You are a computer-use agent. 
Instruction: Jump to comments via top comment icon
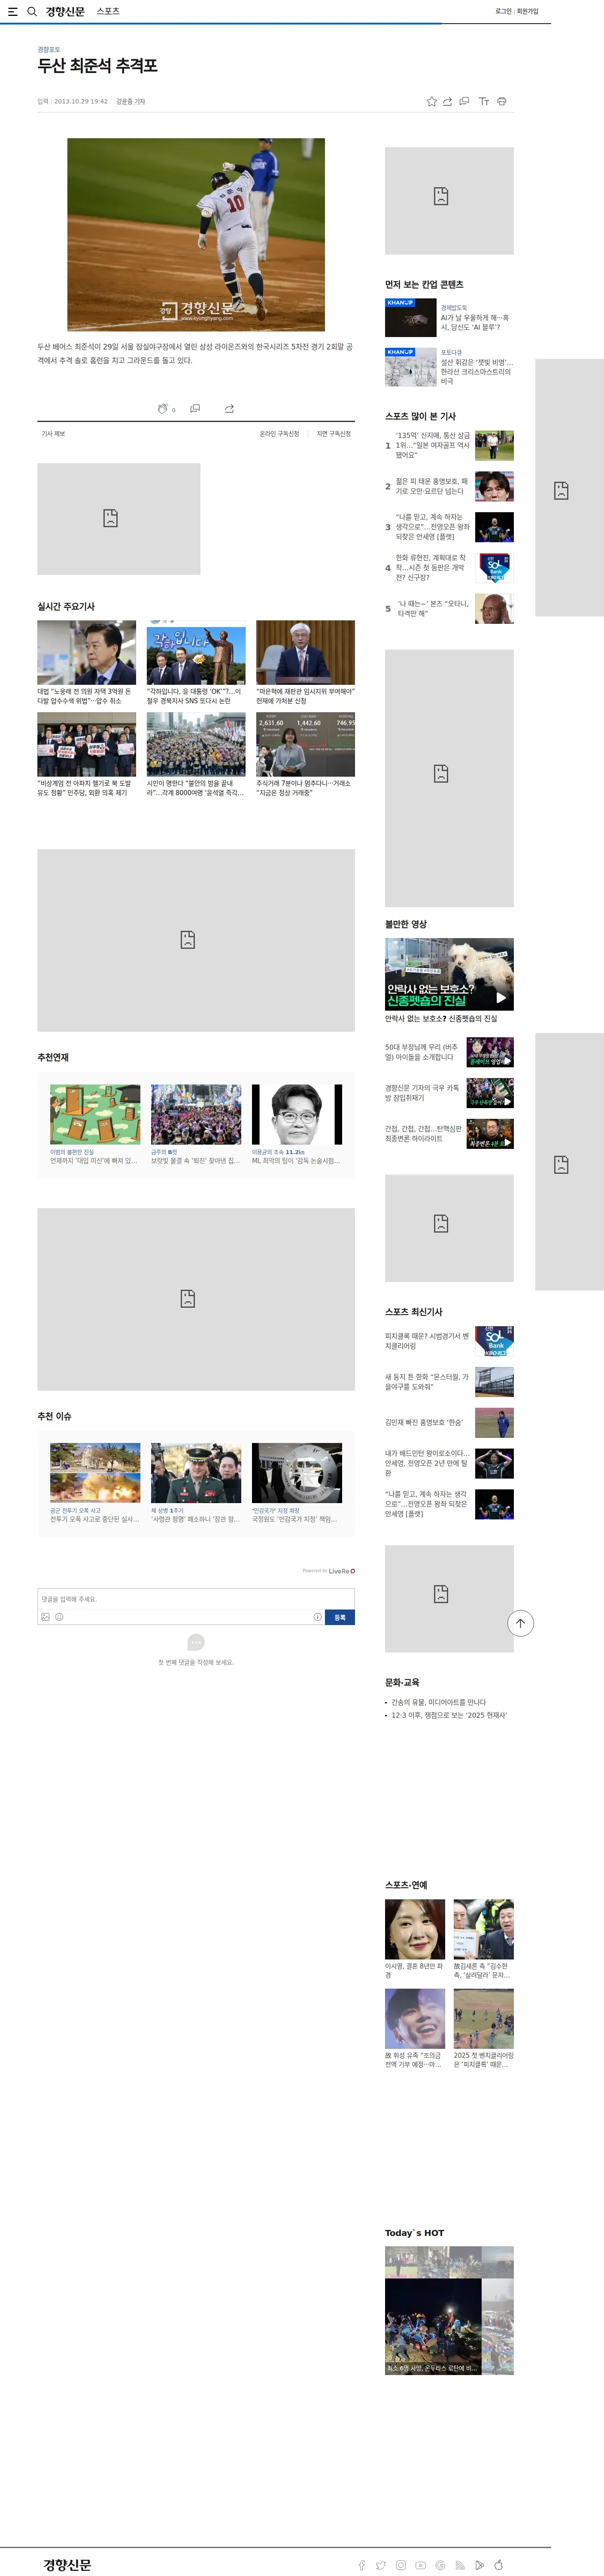464,101
